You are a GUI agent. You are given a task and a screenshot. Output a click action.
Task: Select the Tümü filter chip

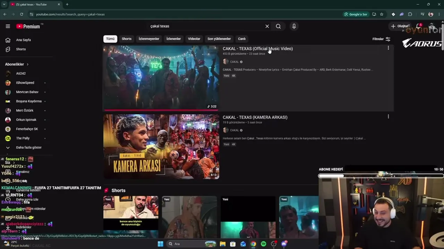110,39
